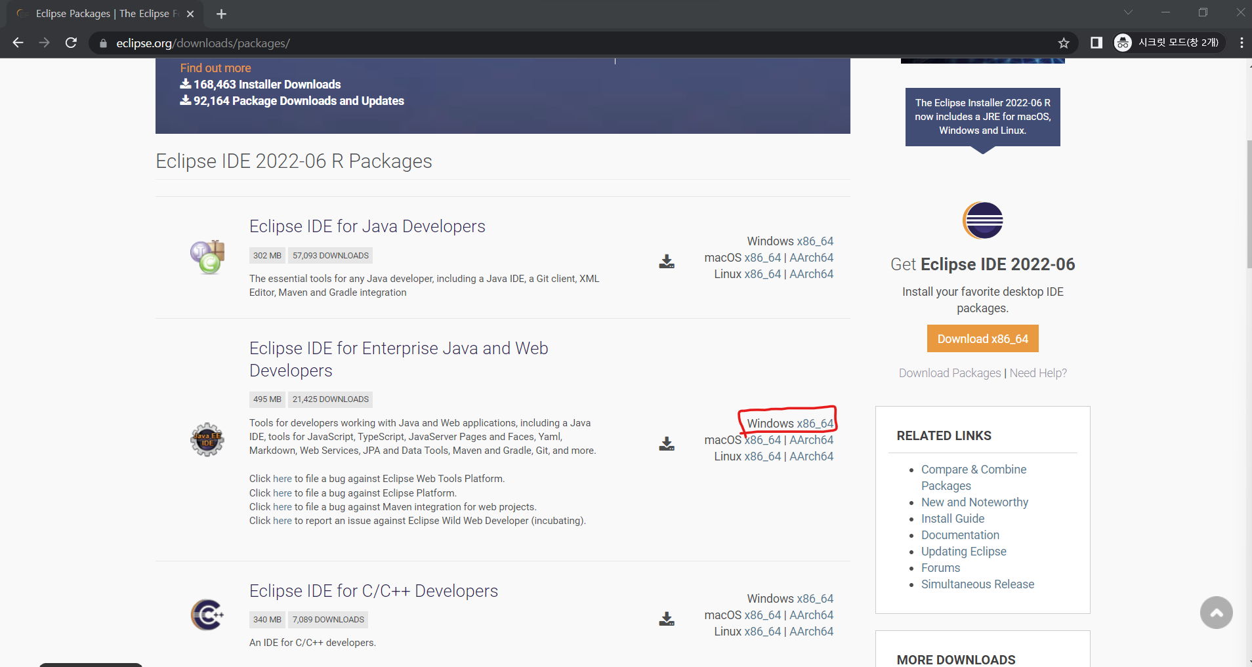Click the orange Download x86_64 button

pyautogui.click(x=982, y=338)
